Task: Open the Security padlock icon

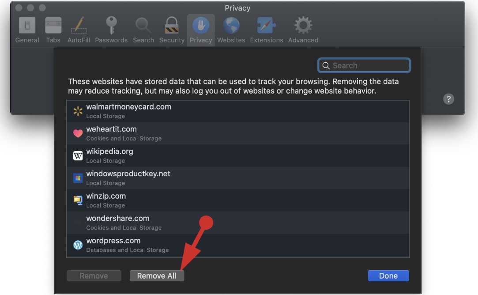Action: pyautogui.click(x=172, y=25)
